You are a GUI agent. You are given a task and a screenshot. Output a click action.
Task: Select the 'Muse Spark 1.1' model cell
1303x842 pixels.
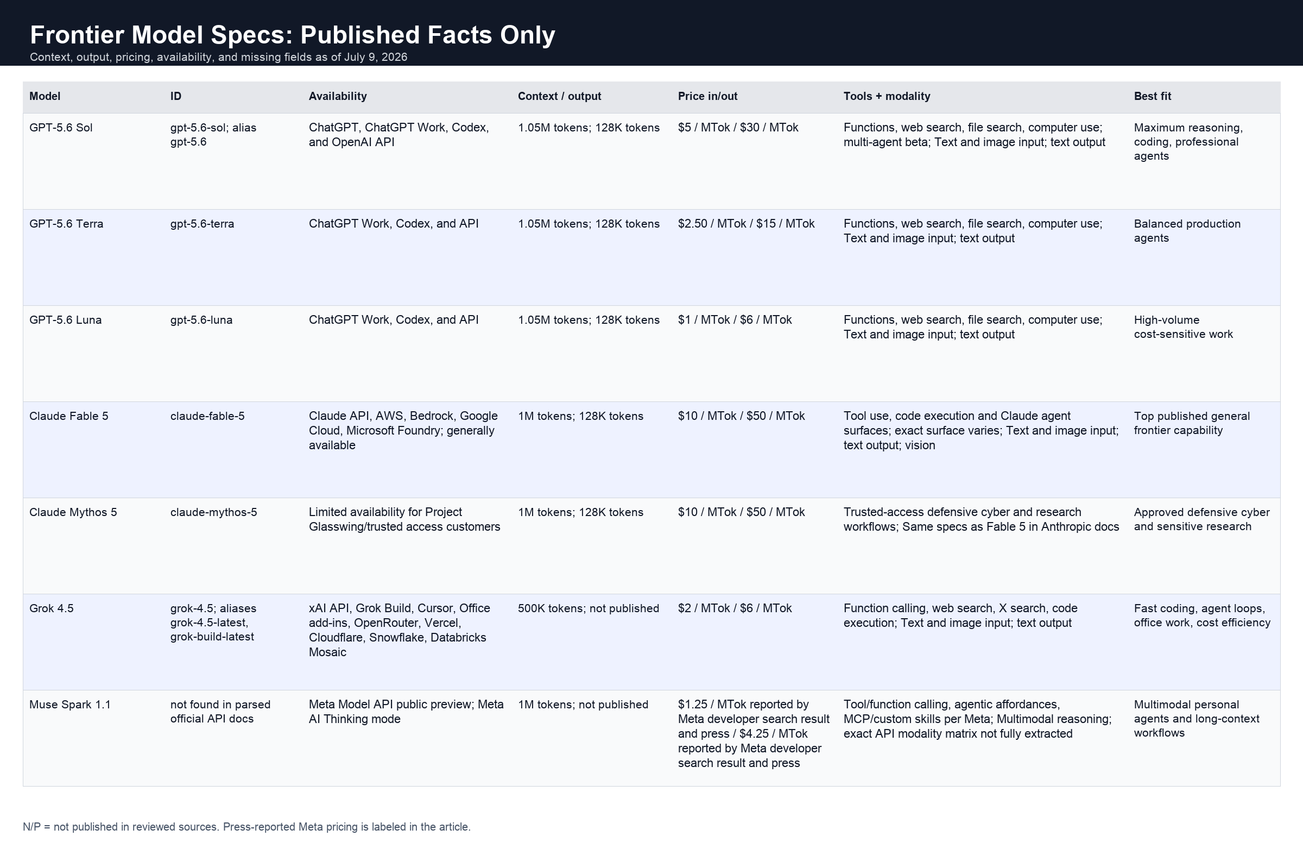(70, 705)
